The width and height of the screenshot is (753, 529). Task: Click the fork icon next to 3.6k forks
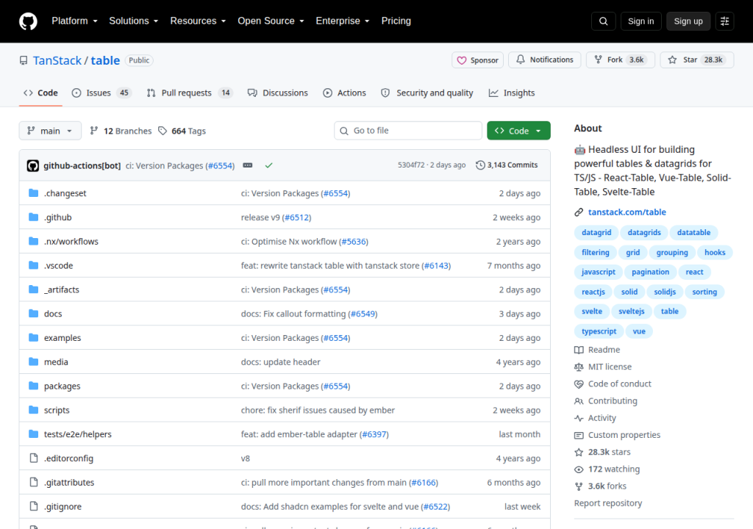[x=579, y=486]
